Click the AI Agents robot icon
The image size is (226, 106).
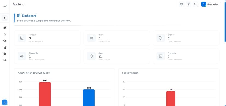pyautogui.click(x=22, y=56)
